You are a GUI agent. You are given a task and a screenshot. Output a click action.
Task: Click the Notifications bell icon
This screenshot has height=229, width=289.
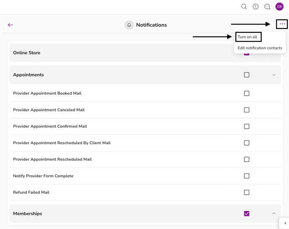pos(129,25)
